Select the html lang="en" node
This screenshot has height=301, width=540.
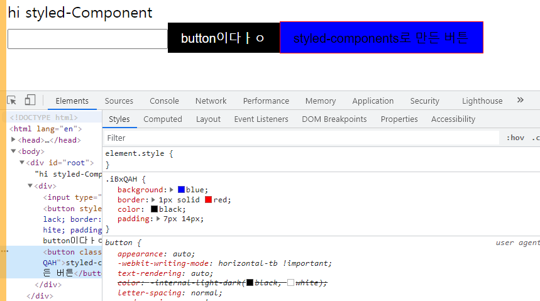point(45,129)
